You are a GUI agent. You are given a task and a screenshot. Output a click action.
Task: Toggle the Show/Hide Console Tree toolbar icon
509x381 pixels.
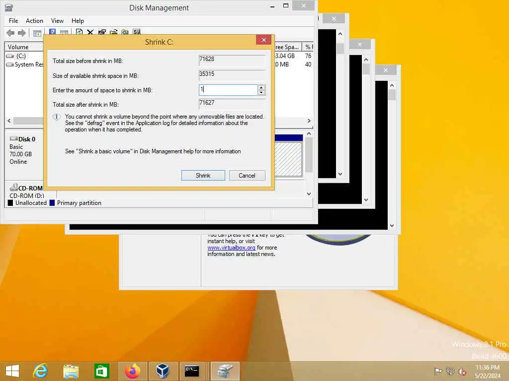[37, 33]
